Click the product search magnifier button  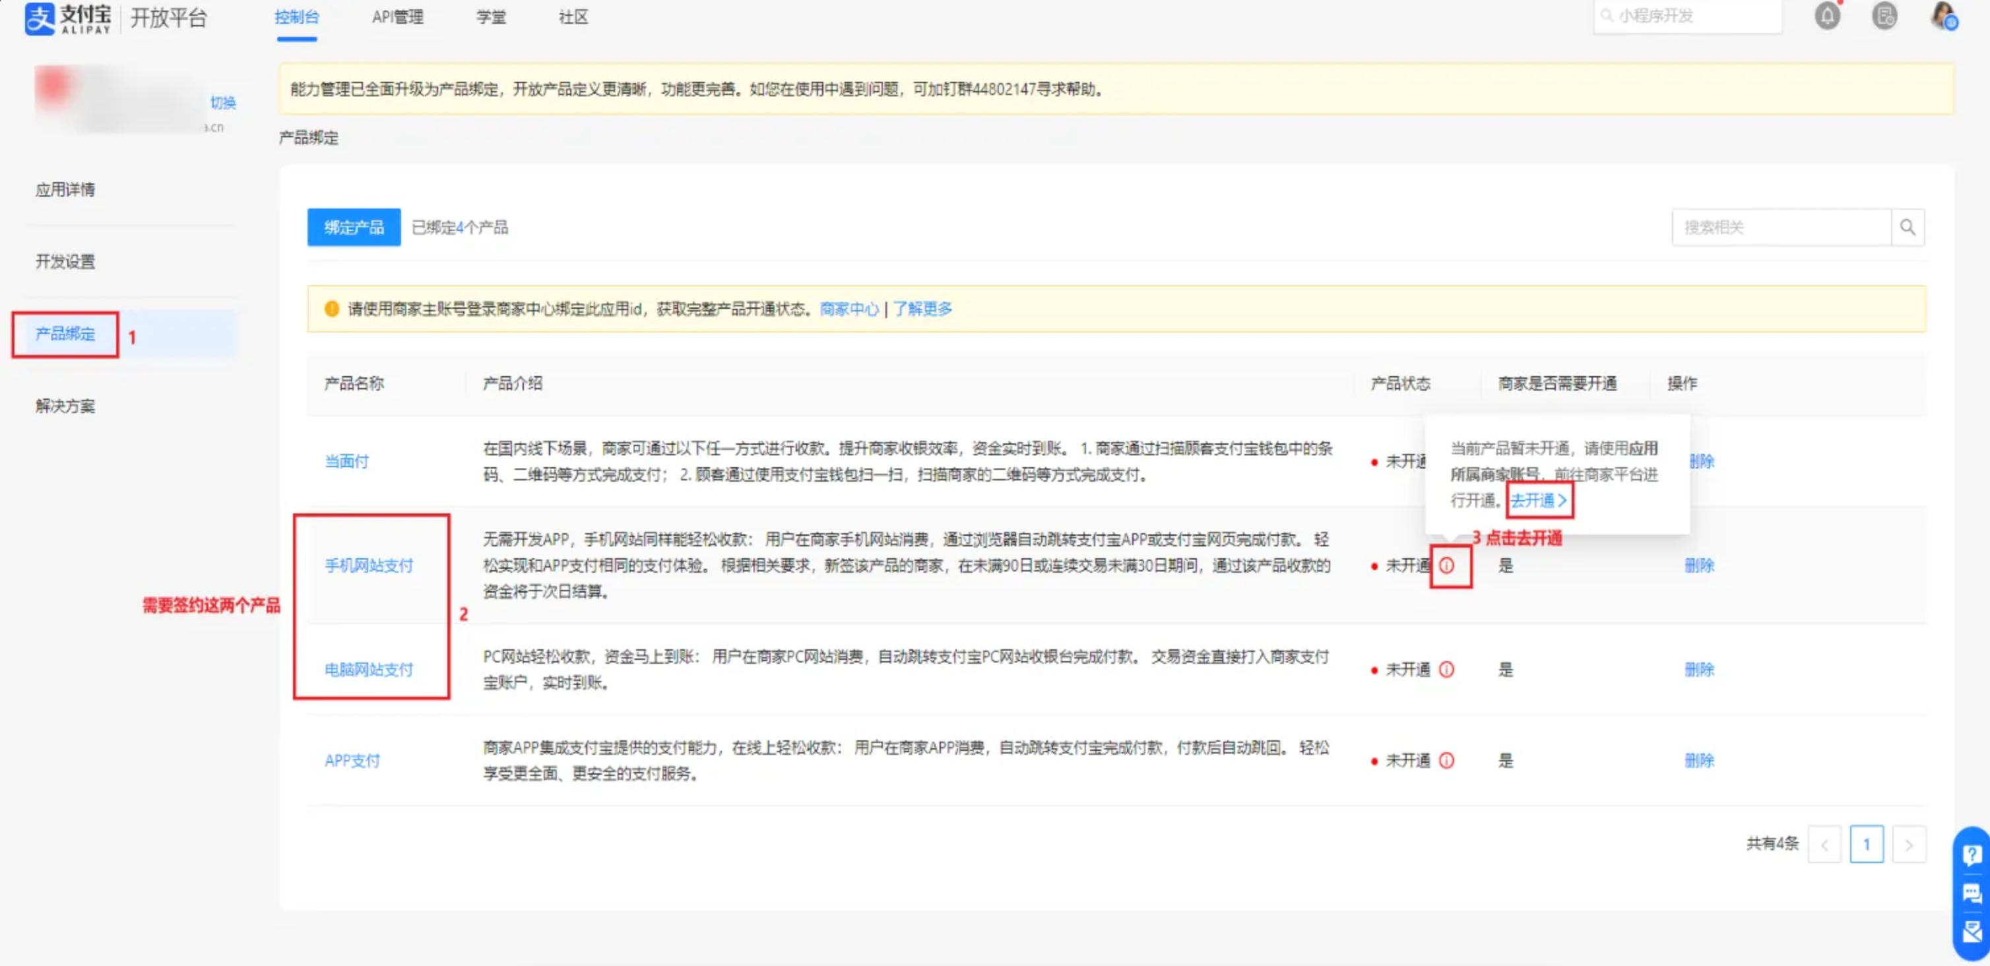(1908, 227)
